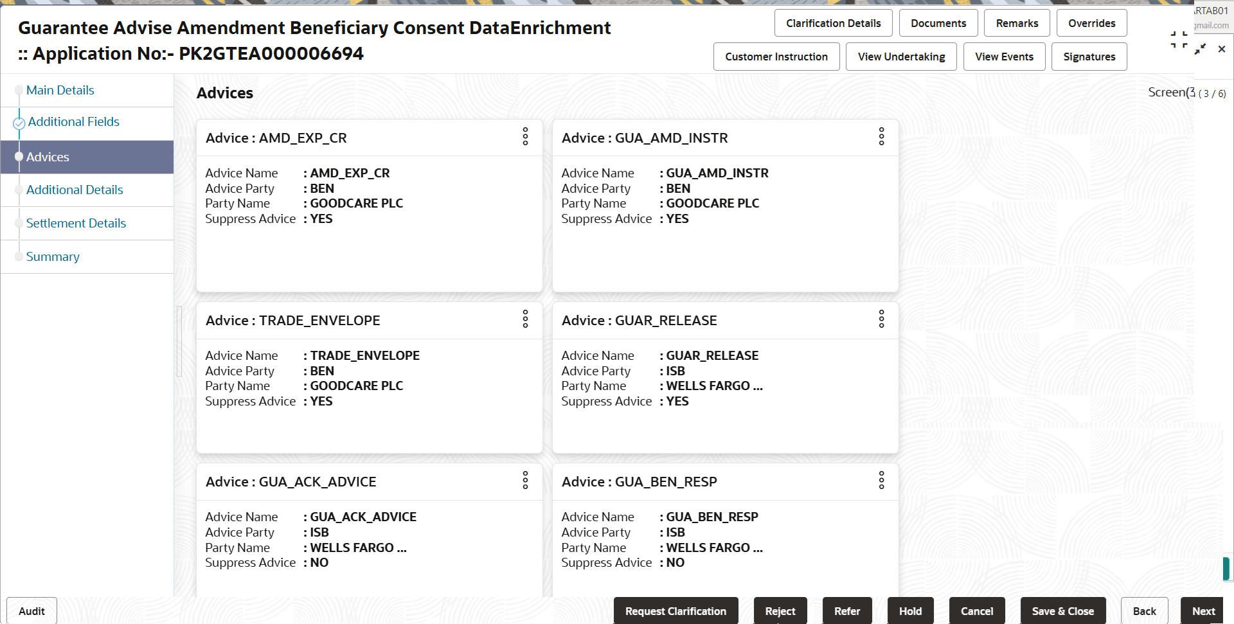This screenshot has width=1234, height=624.
Task: Go to Additional Details step
Action: point(75,190)
